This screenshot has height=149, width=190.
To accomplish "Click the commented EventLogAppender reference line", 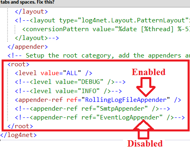I will point(100,117).
